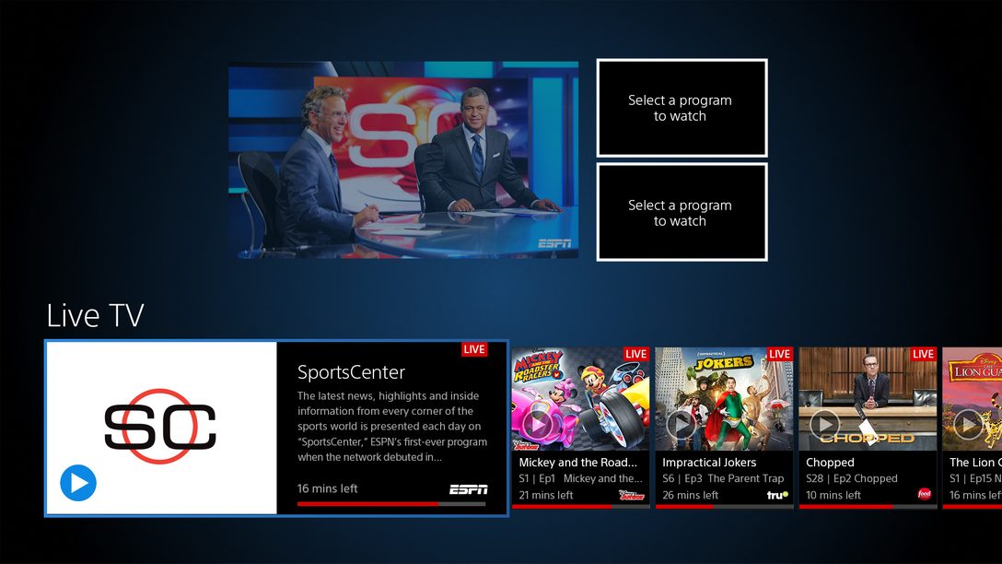Open the Impractical Jokers title text
Screen dimensions: 1002x564
pyautogui.click(x=709, y=463)
